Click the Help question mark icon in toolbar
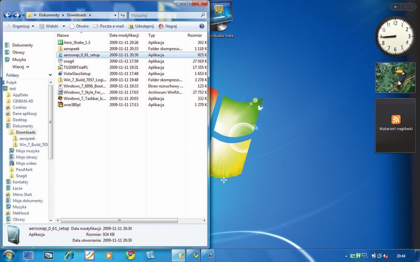Viewport: 420px width, 262px height. coord(202,27)
